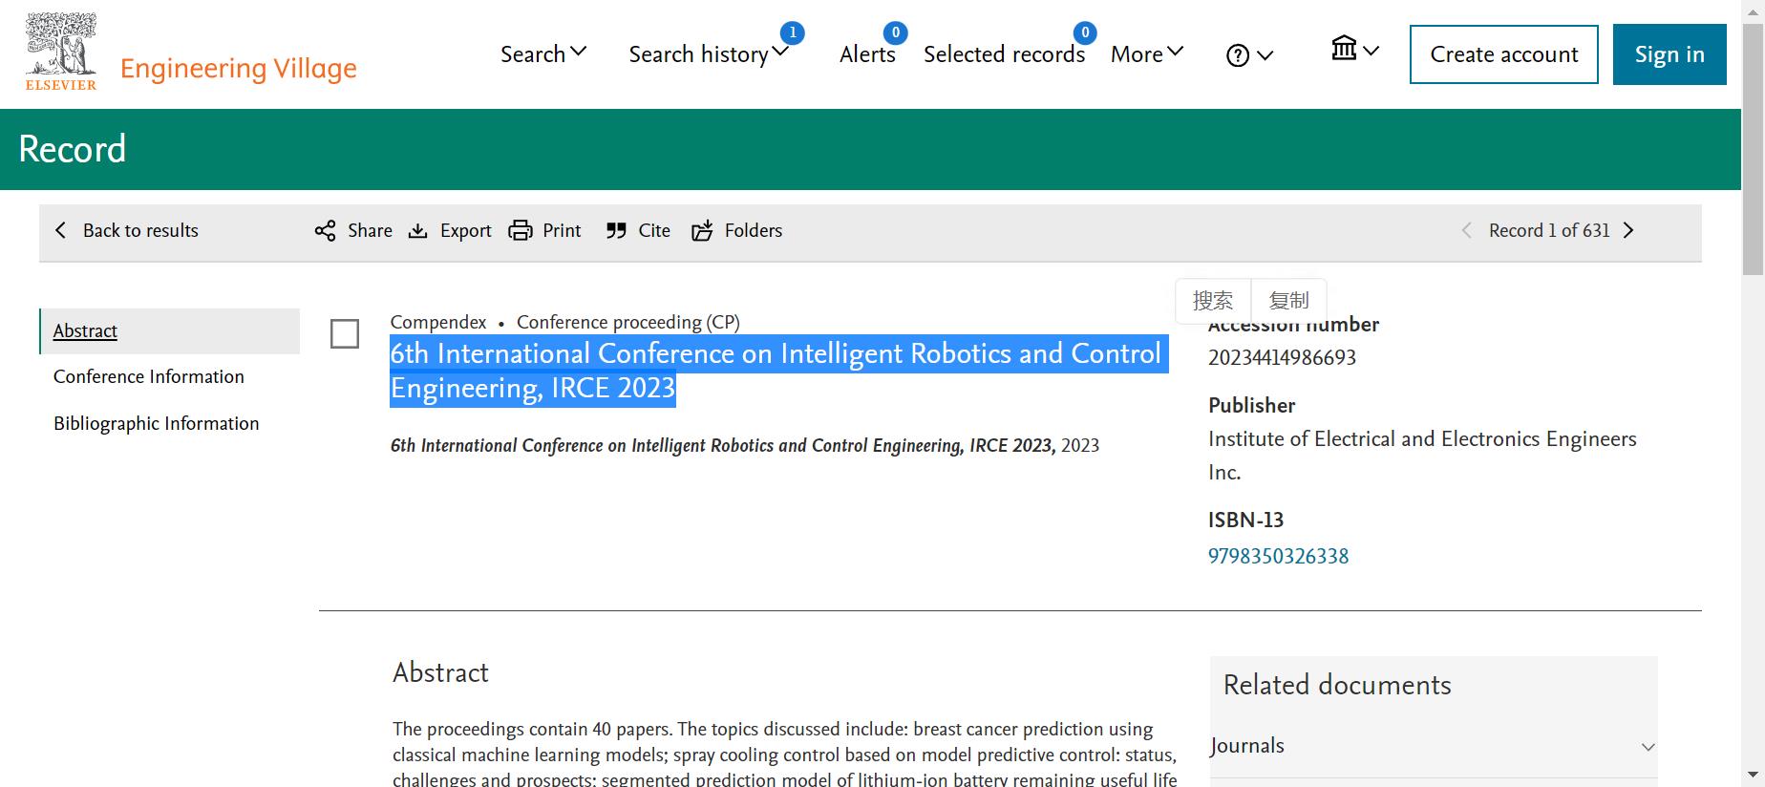Click the accession number 20234414986693

(1282, 357)
